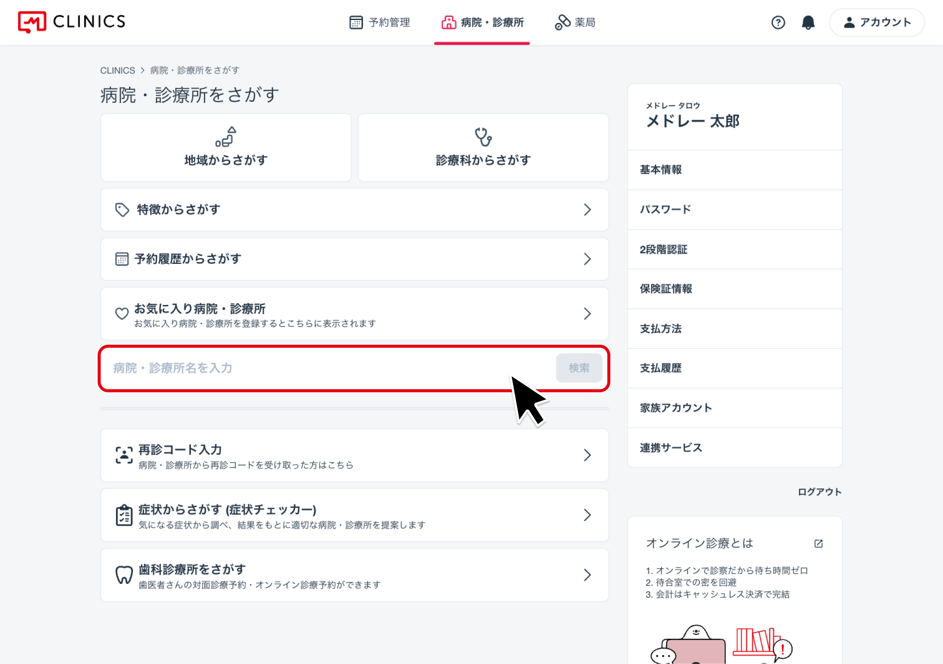Click the hospital icon beside 病院・診療所

pos(449,22)
